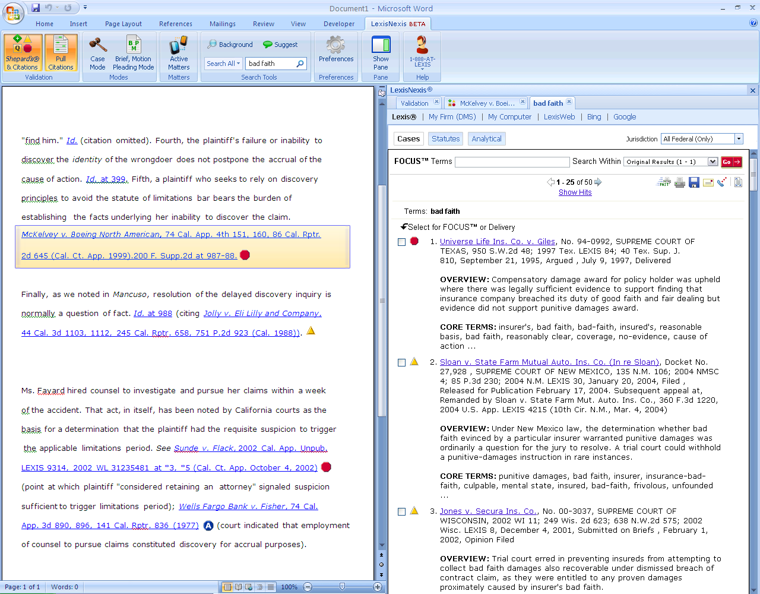
Task: Open the Undo history dropdown arrow
Action: (58, 8)
